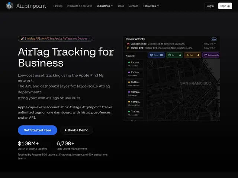Open the Contact page

133,6
